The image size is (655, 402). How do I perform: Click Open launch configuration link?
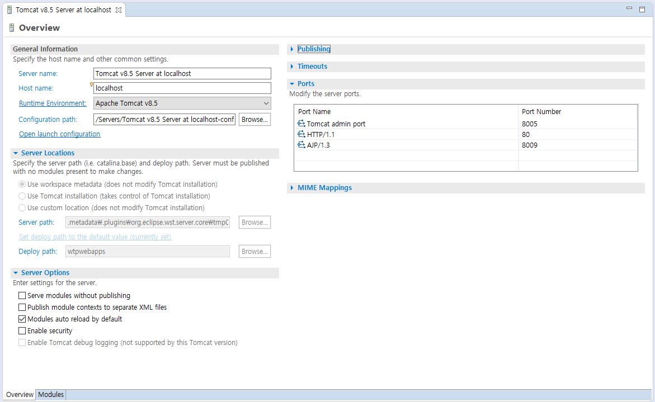(x=60, y=134)
